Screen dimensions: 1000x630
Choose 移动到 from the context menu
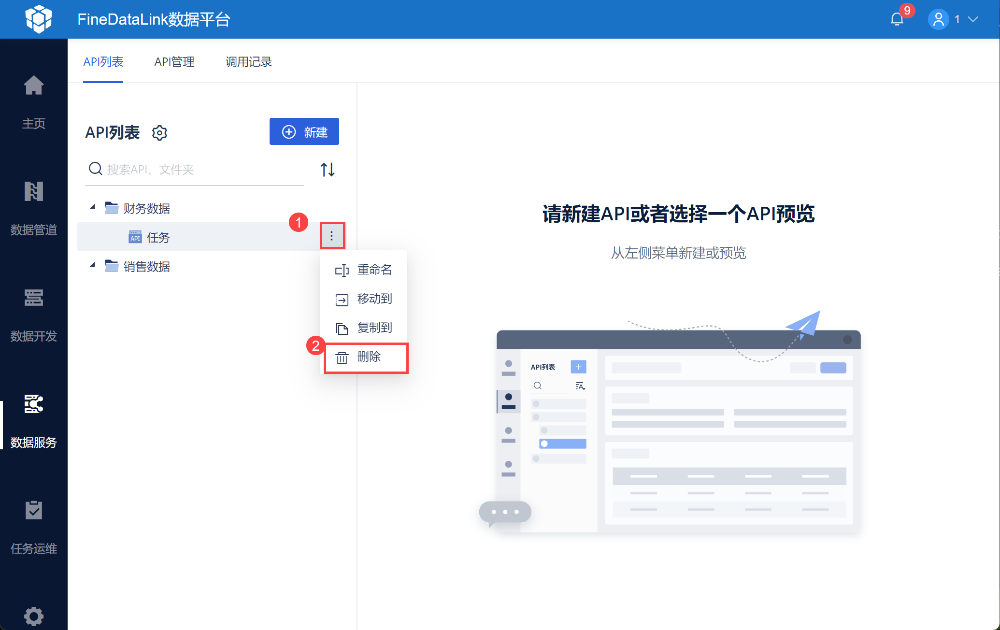point(364,299)
